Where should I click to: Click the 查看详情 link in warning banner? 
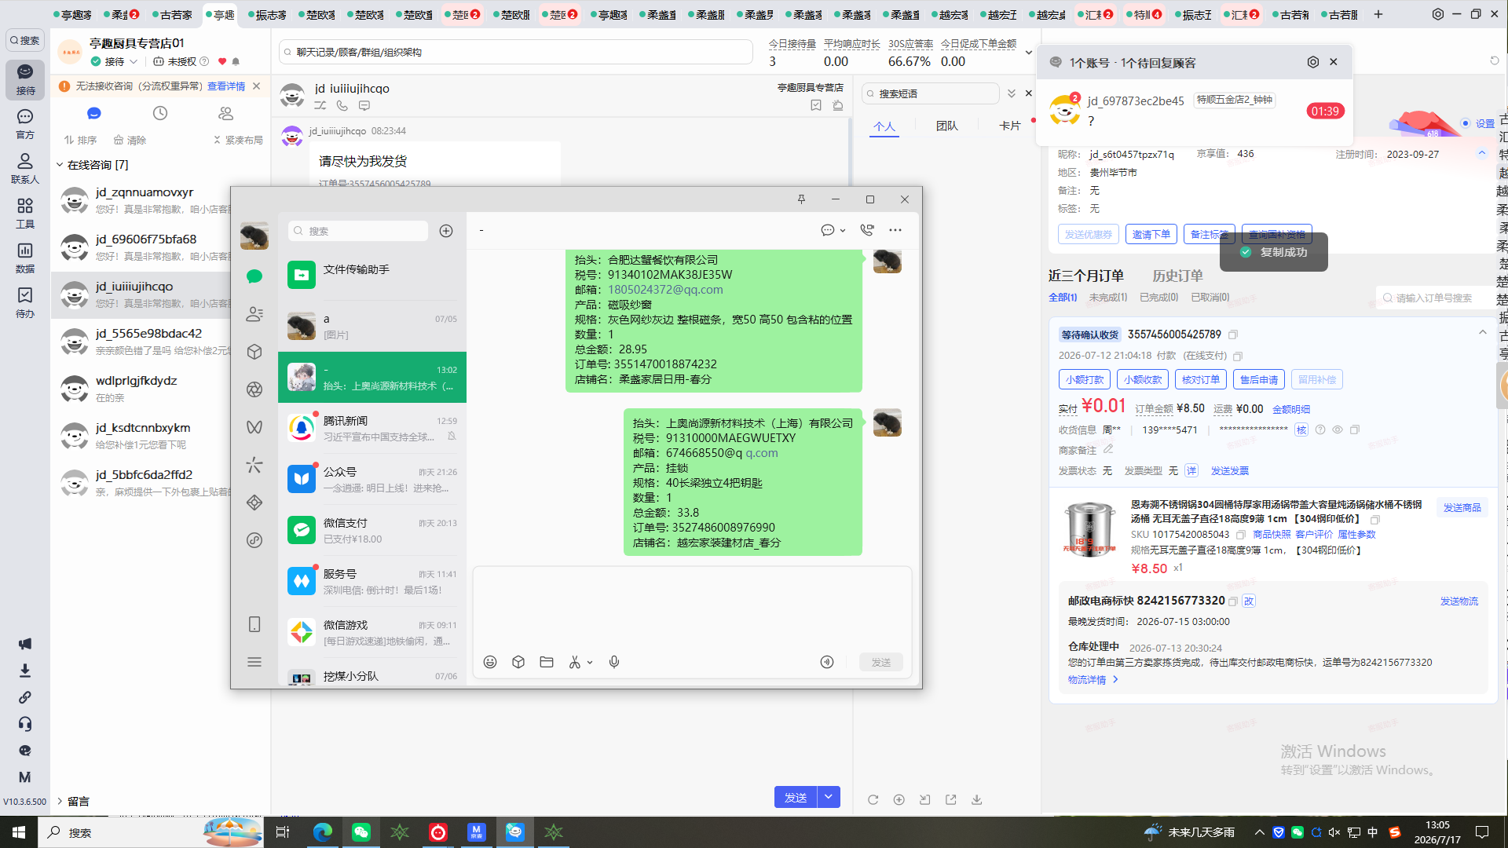[x=226, y=86]
